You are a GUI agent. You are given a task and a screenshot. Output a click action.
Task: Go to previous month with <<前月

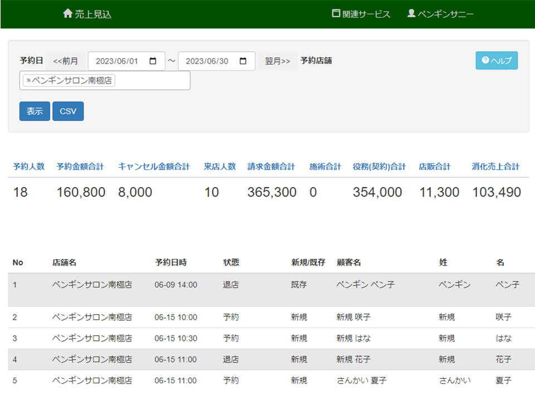(x=66, y=61)
